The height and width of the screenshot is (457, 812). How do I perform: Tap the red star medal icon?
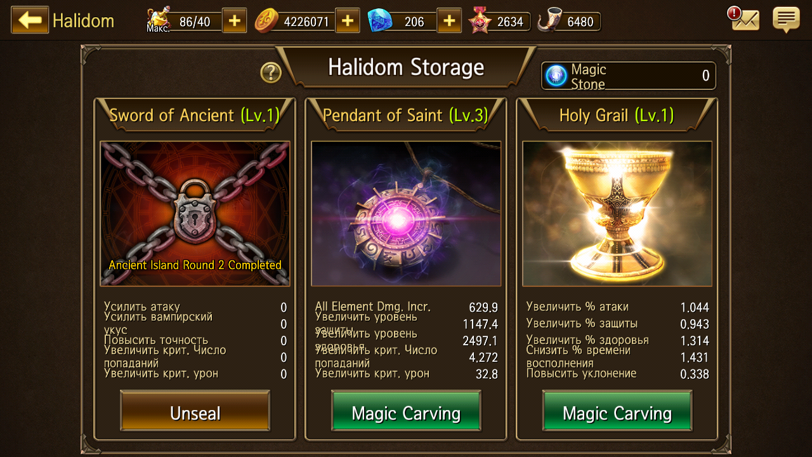pyautogui.click(x=480, y=21)
